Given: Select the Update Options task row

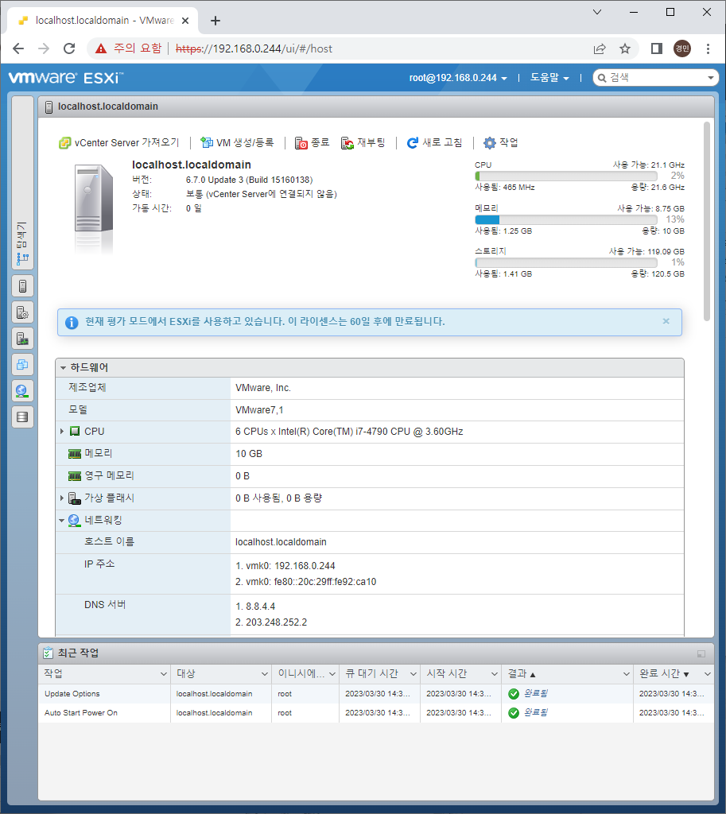Looking at the screenshot, I should (376, 693).
